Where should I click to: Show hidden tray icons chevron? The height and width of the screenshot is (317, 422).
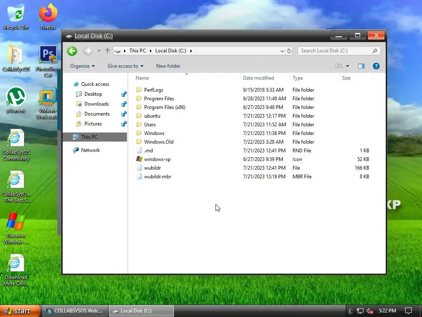point(350,311)
